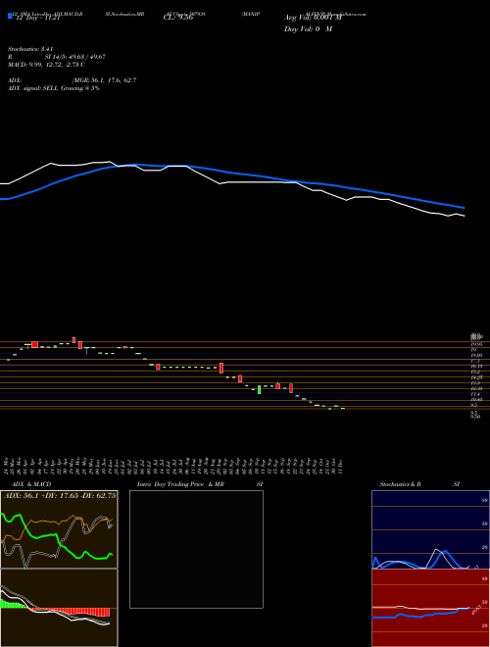Click the 'SI 14/3: 49.68 / 49.67' value
Screen dimensions: 490x647
pyautogui.click(x=75, y=57)
